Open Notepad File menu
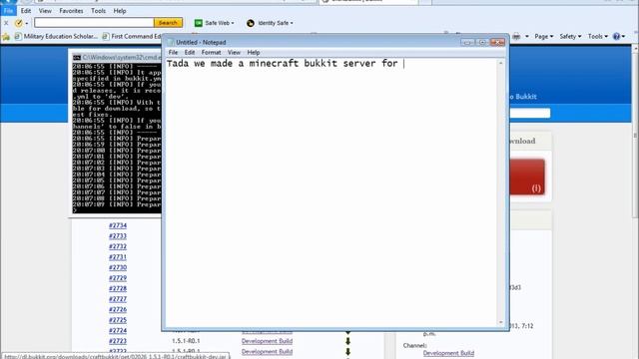This screenshot has height=359, width=639. [173, 53]
